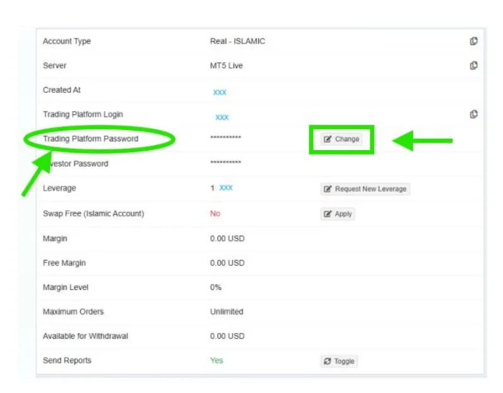Copy the Server name MT5 Live
503x393 pixels.
(473, 66)
